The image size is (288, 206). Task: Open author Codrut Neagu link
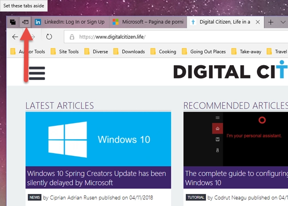(230, 198)
